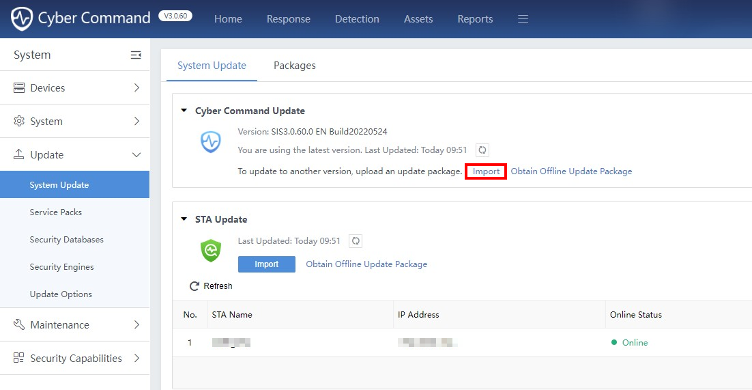
Task: Click Obtain Offline Update Package for Cyber Command
Action: click(x=571, y=171)
